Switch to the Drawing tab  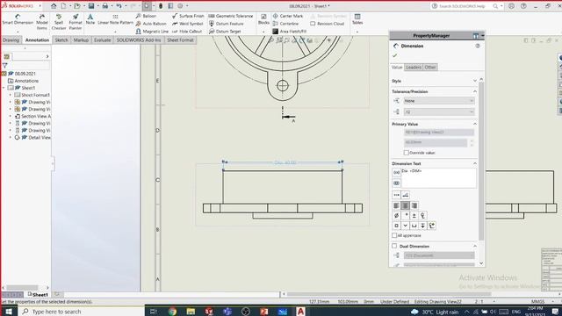pyautogui.click(x=11, y=40)
